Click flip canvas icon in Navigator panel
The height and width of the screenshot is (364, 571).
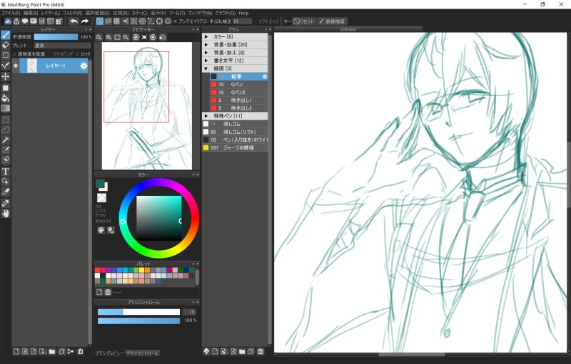point(163,37)
